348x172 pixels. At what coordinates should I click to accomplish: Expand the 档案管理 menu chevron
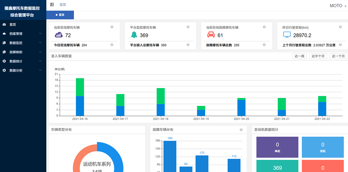tap(40, 34)
